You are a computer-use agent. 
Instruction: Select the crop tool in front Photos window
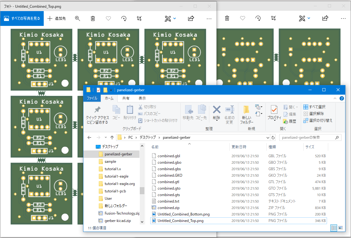(x=139, y=18)
